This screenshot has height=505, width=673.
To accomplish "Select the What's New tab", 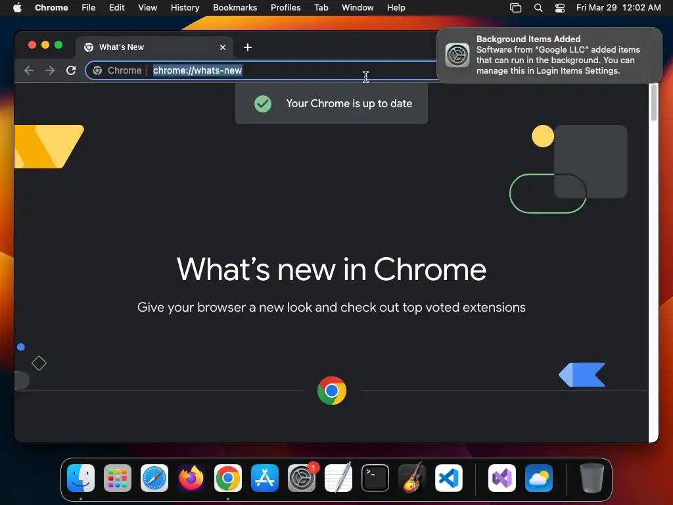I will [154, 47].
